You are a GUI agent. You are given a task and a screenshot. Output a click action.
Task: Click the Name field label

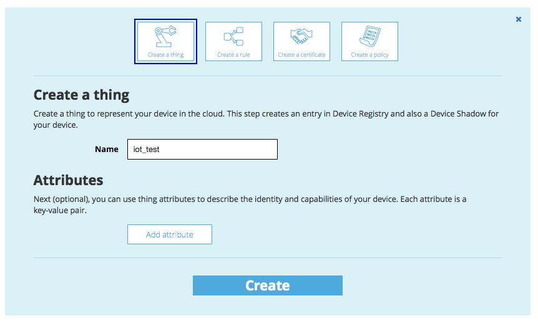point(107,149)
